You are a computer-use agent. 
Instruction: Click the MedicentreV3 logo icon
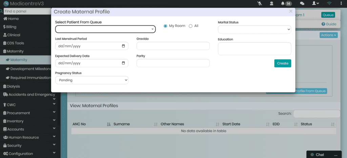click(6, 3)
